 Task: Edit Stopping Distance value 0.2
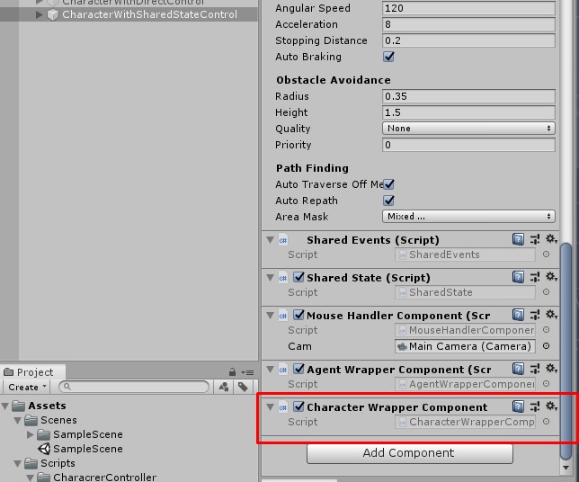[x=468, y=40]
